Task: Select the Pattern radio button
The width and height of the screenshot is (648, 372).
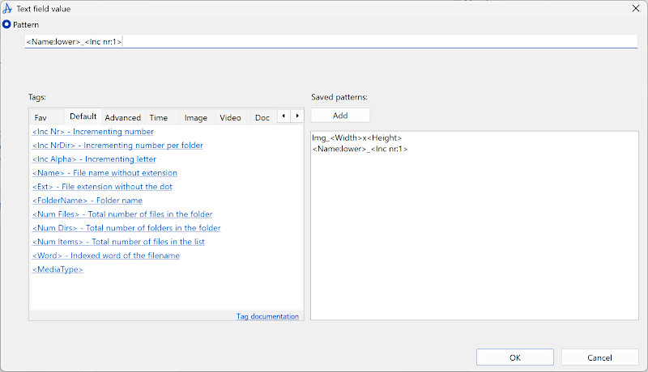Action: coord(6,25)
